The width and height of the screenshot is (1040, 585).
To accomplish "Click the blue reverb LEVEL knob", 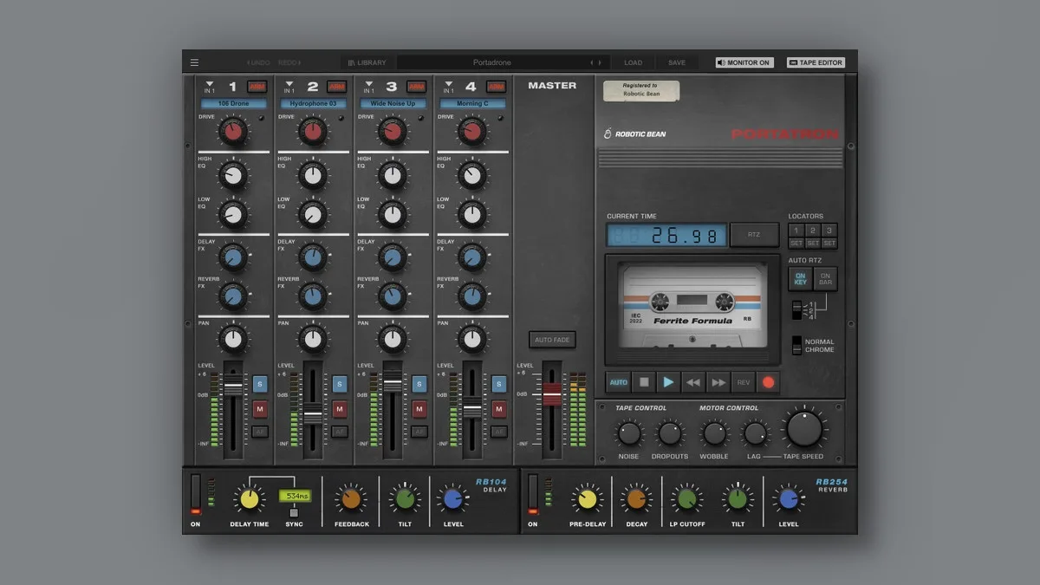I will pyautogui.click(x=788, y=498).
